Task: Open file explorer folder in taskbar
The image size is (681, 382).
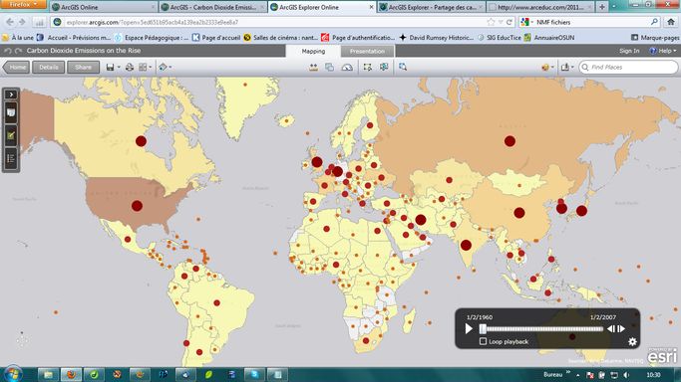Action: pyautogui.click(x=48, y=374)
